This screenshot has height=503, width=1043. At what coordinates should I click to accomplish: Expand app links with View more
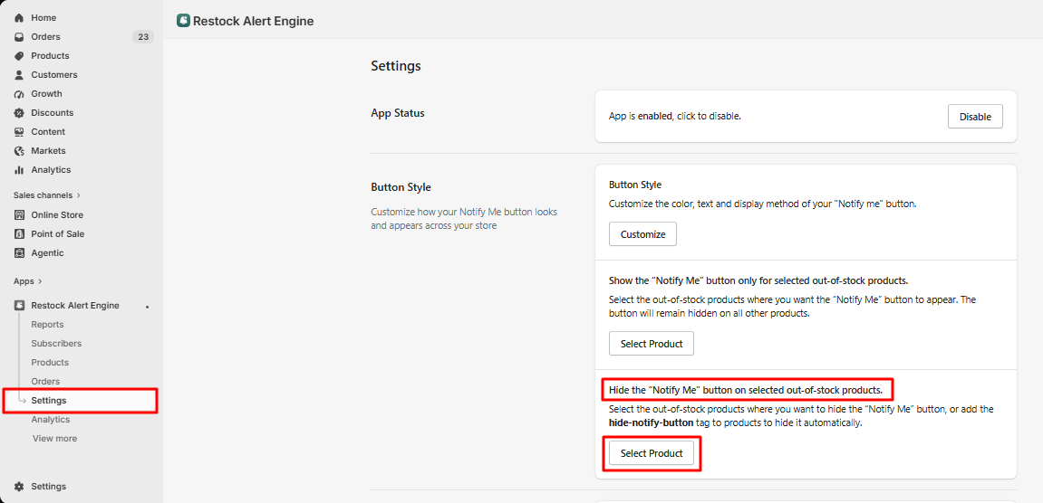pyautogui.click(x=54, y=439)
